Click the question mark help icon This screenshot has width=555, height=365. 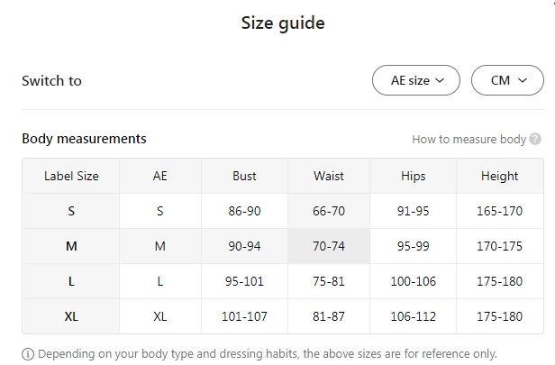535,140
